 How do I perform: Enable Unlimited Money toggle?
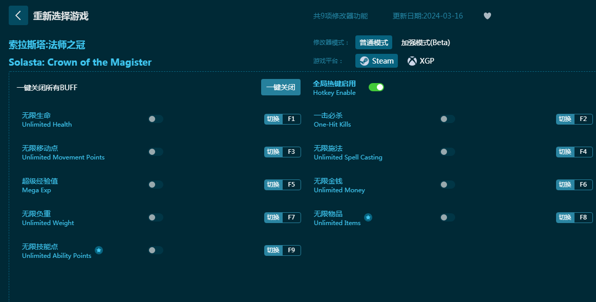pyautogui.click(x=448, y=184)
